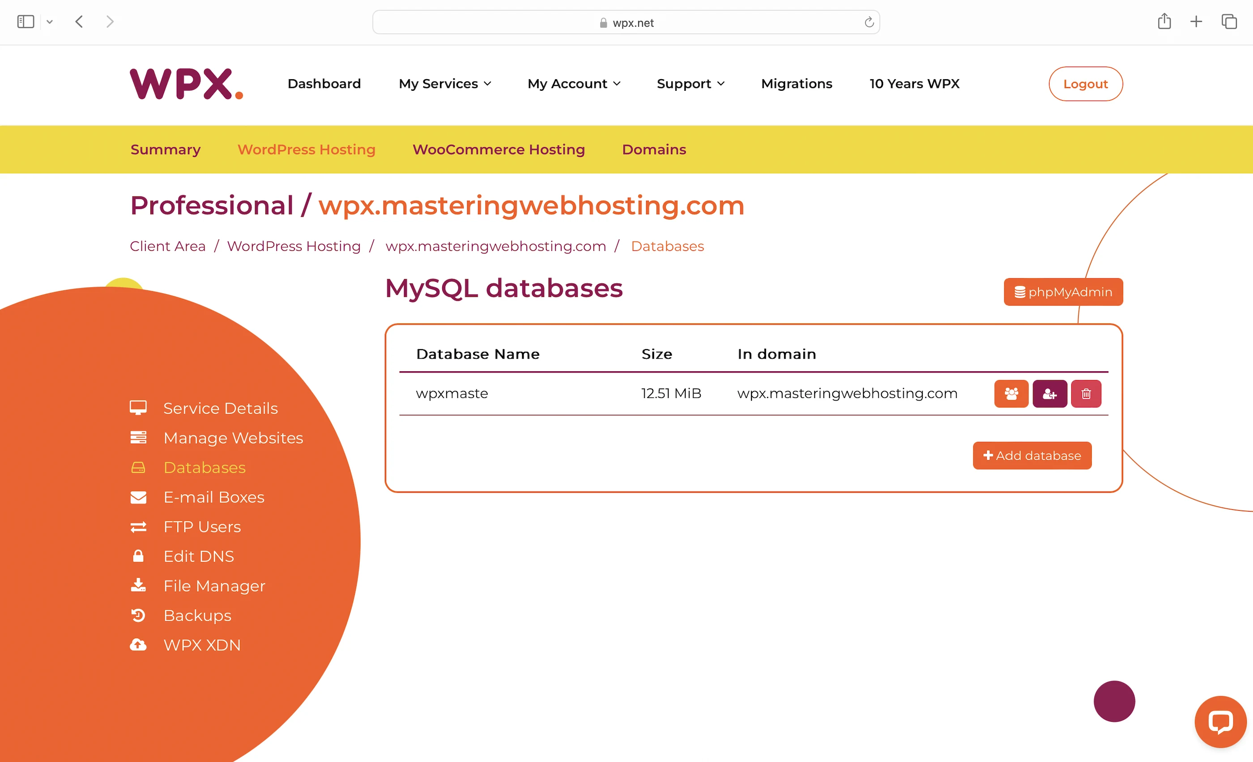Click the database users group icon
The width and height of the screenshot is (1253, 762).
pyautogui.click(x=1011, y=394)
